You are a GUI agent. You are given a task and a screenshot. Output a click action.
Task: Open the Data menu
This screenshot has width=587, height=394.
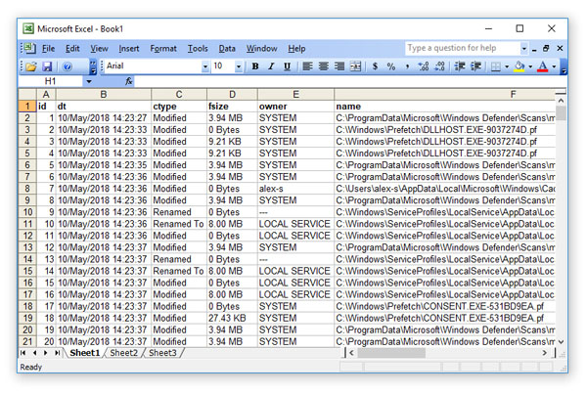tap(227, 49)
